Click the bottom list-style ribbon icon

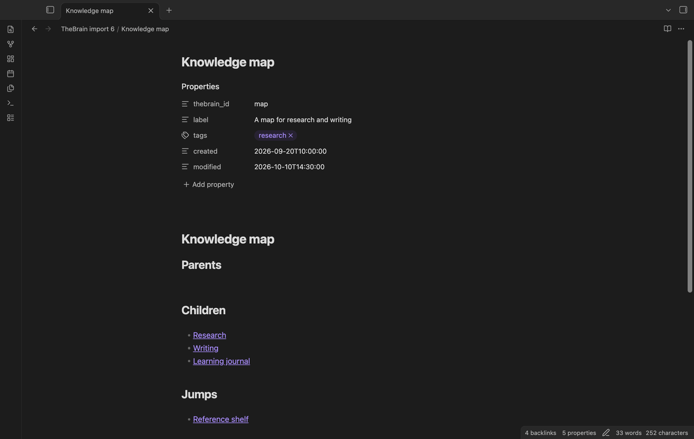(10, 118)
